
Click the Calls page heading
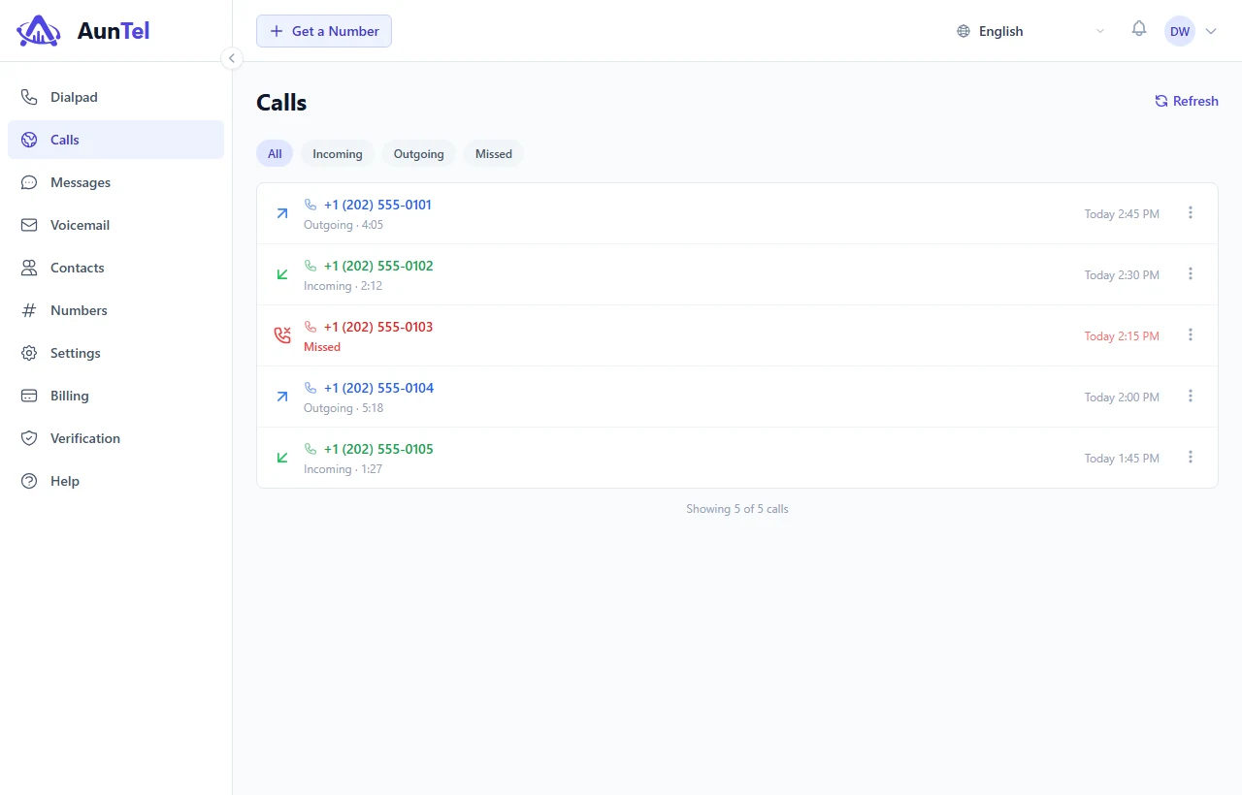[281, 103]
